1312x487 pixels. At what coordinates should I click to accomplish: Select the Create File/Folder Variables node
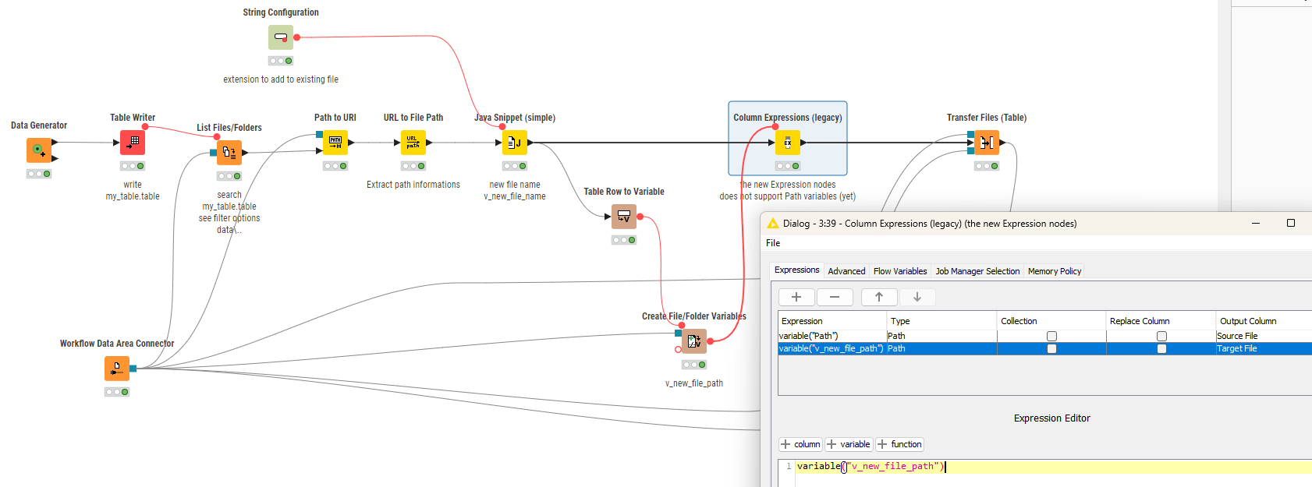[x=694, y=341]
